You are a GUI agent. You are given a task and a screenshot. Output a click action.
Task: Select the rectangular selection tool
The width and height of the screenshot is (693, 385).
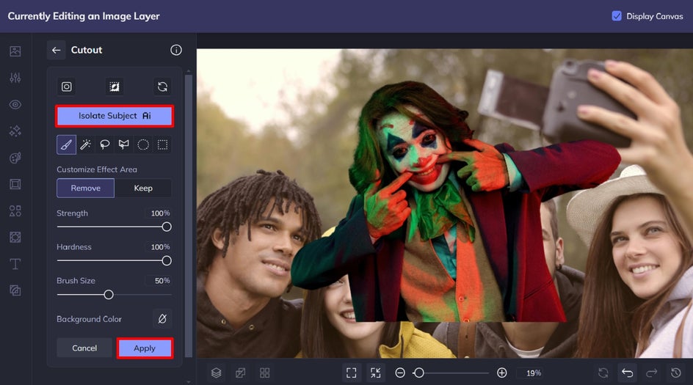point(163,144)
